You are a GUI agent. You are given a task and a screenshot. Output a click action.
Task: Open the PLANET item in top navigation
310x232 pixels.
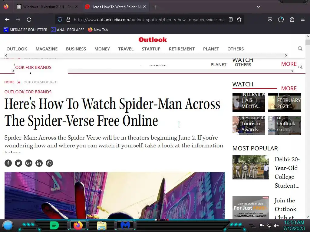pos(211,49)
